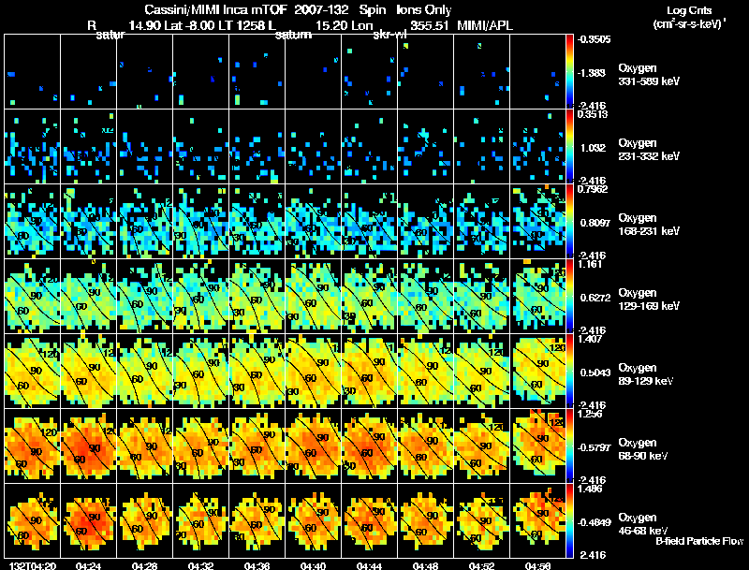Click the '04:52' time axis label
Image resolution: width=749 pixels, height=570 pixels.
pyautogui.click(x=481, y=565)
